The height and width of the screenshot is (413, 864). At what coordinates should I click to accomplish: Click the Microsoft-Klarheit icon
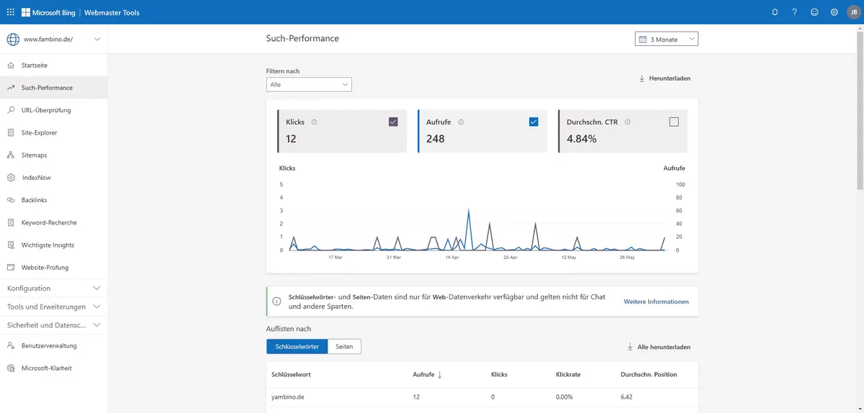click(x=11, y=368)
